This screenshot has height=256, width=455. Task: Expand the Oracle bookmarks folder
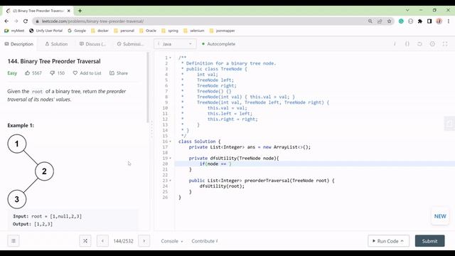(148, 31)
